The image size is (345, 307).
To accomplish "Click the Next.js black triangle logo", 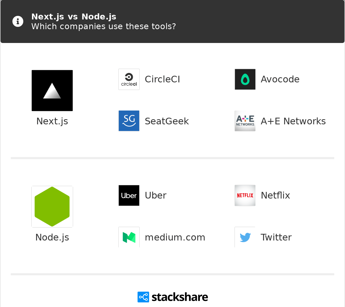I will [x=52, y=91].
